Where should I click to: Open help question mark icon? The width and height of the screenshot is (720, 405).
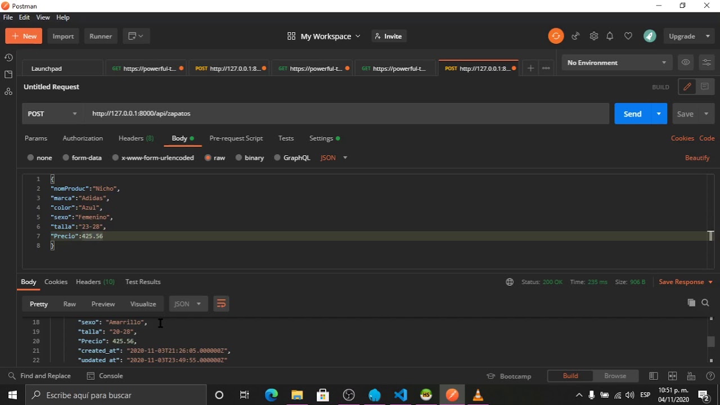point(710,376)
